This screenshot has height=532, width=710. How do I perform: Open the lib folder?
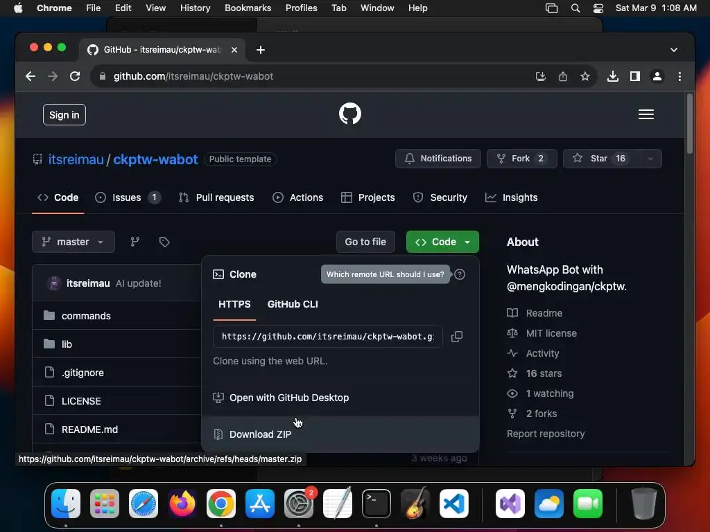(x=67, y=344)
